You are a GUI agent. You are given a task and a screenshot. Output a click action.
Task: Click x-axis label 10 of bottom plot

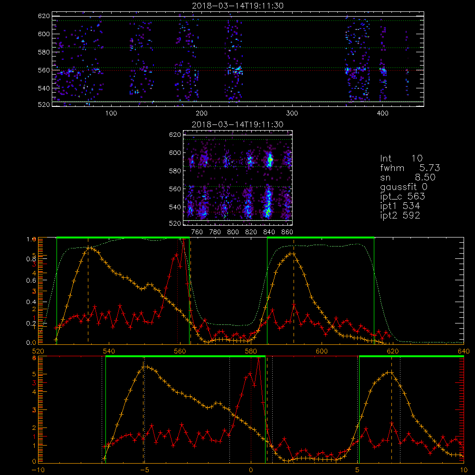coord(464,470)
